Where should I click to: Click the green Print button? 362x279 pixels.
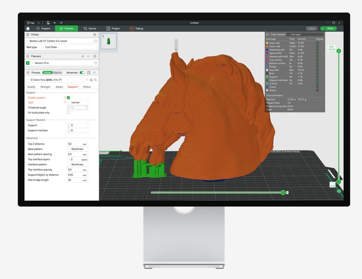(330, 29)
